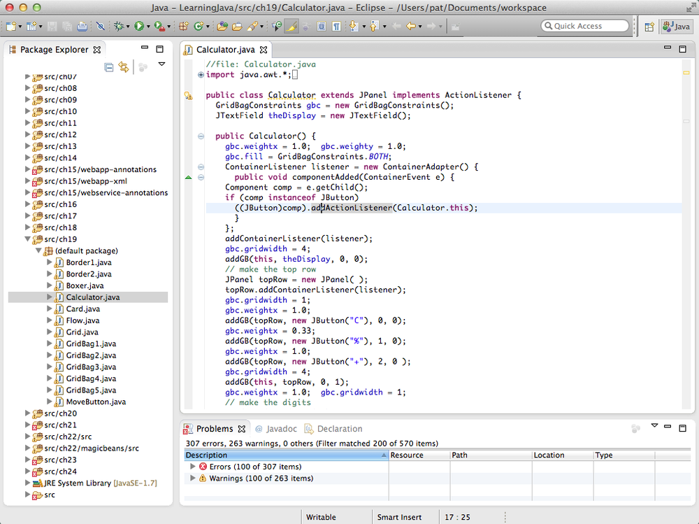Toggle Mark Occurrences highlighter button
Screen dimensions: 699x524
tap(291, 27)
